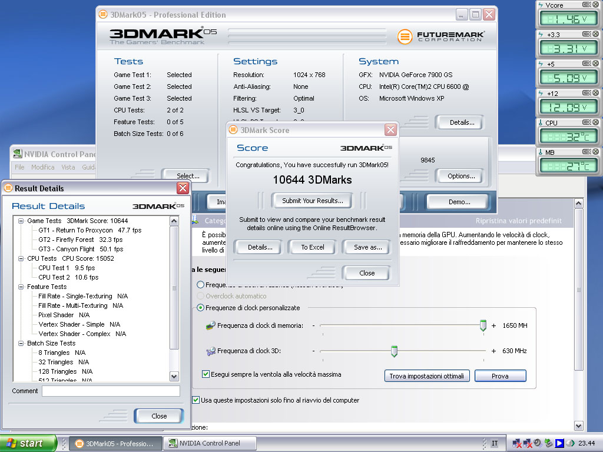Toggle 'Usa queste impostazioni solo fino al riavvio'
The width and height of the screenshot is (603, 452).
pyautogui.click(x=196, y=400)
